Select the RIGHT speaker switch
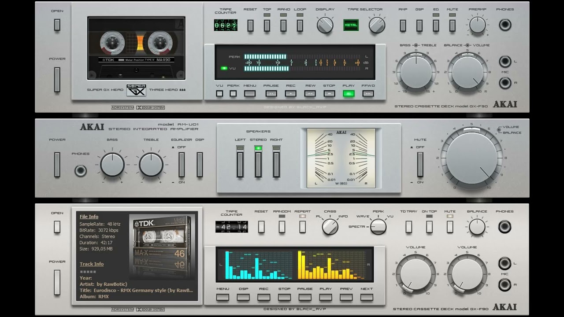This screenshot has width=564, height=317. point(276,164)
